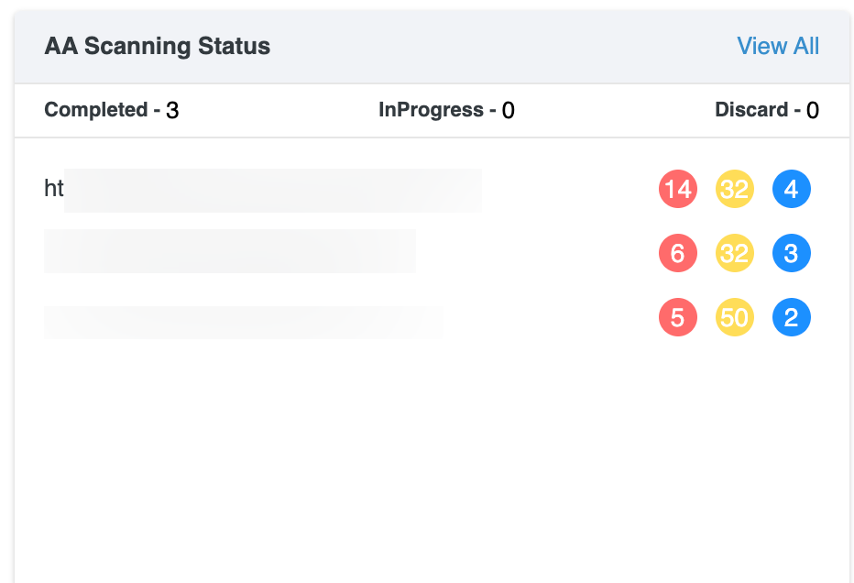854x583 pixels.
Task: Click the red badge showing 5
Action: pos(678,318)
